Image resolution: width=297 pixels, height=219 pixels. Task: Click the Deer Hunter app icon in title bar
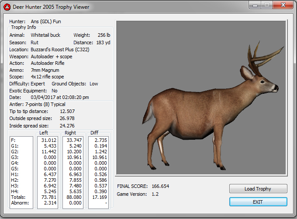click(x=7, y=7)
